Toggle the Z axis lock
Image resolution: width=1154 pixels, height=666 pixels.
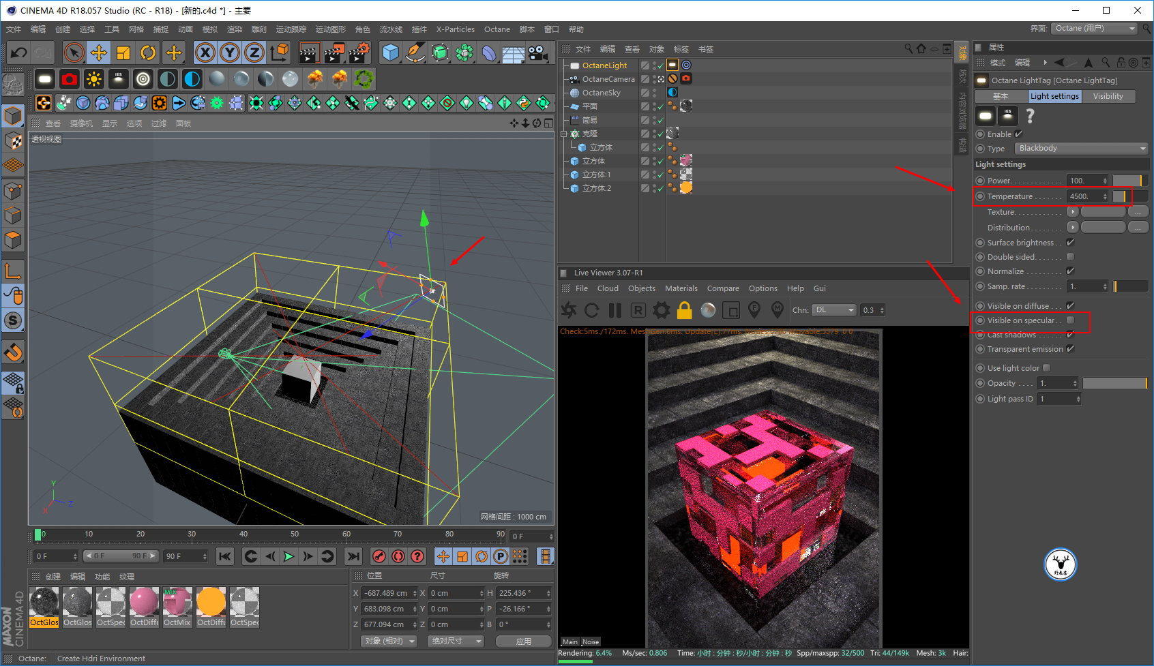tap(254, 52)
